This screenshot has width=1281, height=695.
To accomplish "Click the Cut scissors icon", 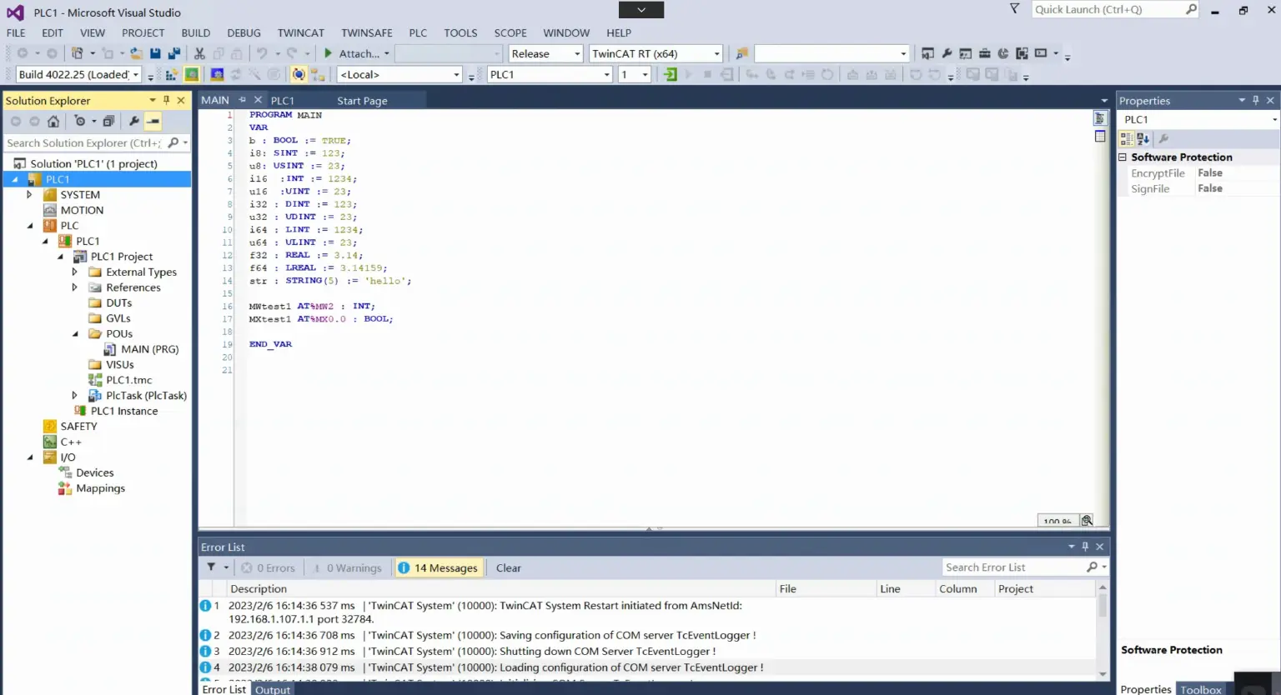I will coord(199,53).
